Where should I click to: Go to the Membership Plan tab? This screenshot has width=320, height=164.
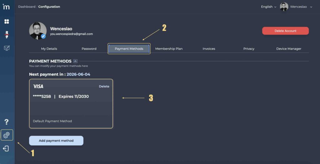point(169,49)
